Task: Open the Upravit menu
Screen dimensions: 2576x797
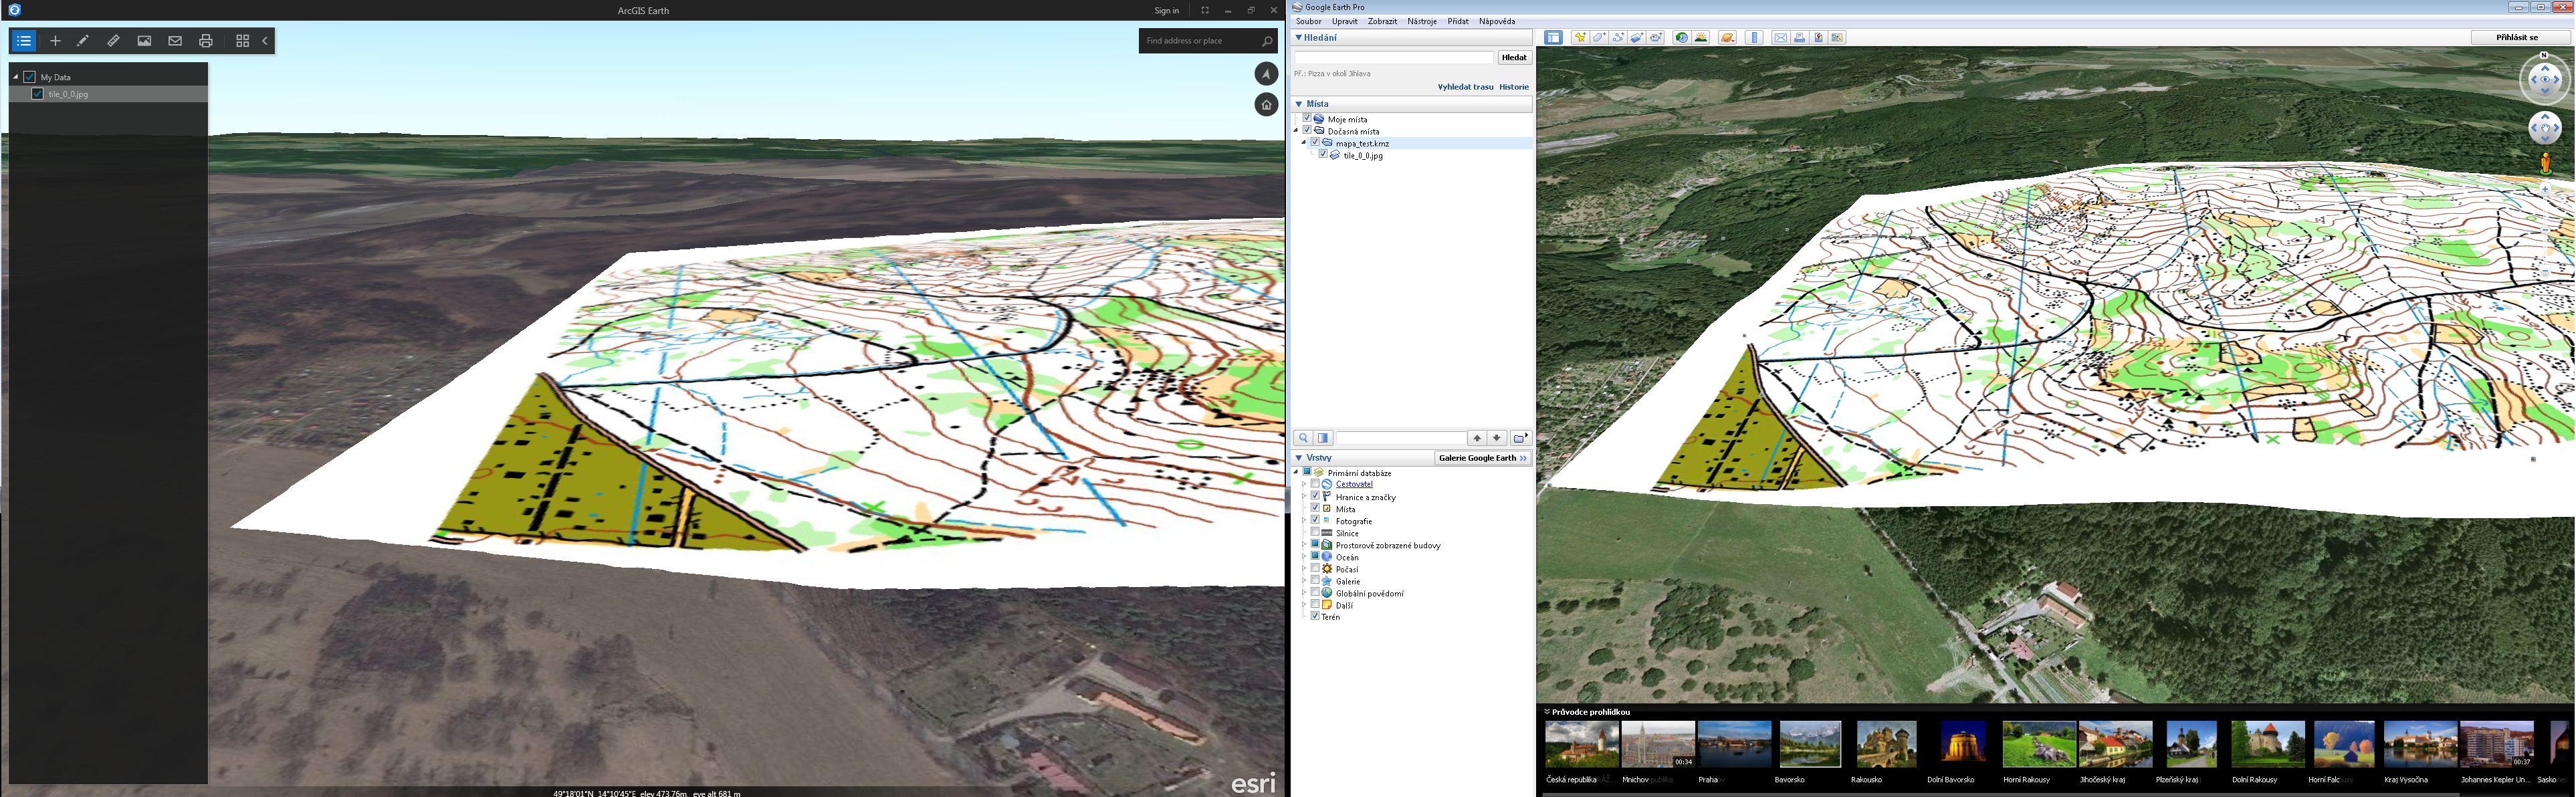Action: point(1344,21)
